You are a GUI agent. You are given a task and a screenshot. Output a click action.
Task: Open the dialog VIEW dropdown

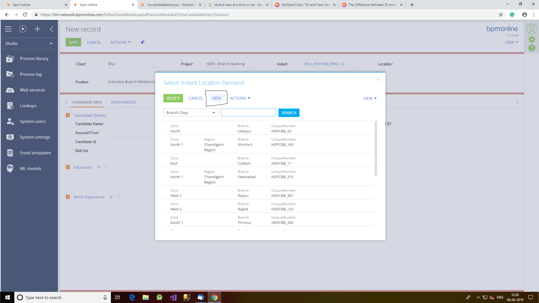370,98
